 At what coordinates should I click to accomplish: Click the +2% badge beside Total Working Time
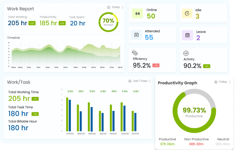[x=35, y=99]
